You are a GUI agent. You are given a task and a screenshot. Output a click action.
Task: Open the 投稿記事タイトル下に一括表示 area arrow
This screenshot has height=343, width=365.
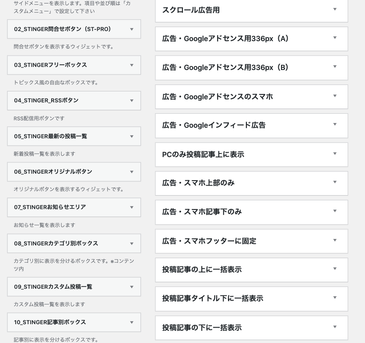pos(335,297)
